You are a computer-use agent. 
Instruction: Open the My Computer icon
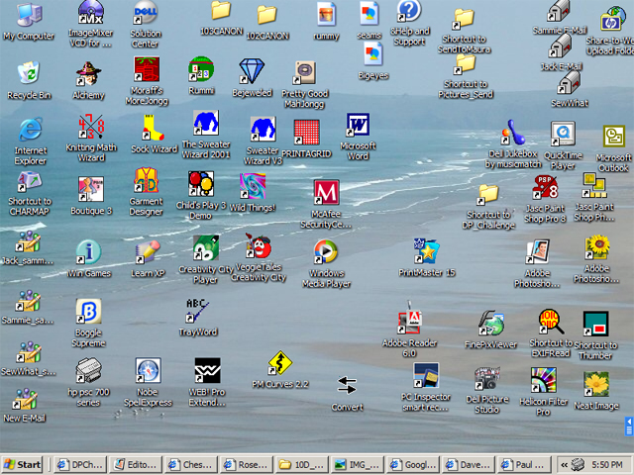pos(29,16)
